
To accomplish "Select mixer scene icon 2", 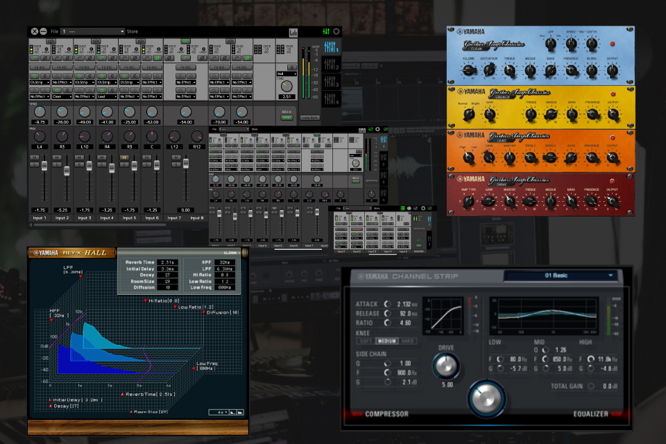I will click(331, 66).
